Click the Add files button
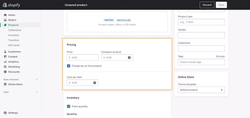The image size is (250, 118). tap(109, 20)
